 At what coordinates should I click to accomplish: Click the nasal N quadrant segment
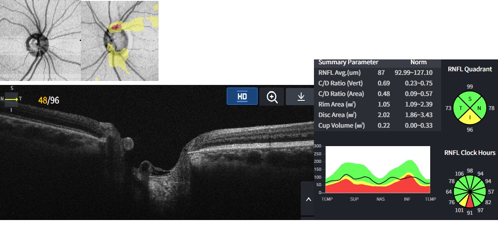pos(480,108)
